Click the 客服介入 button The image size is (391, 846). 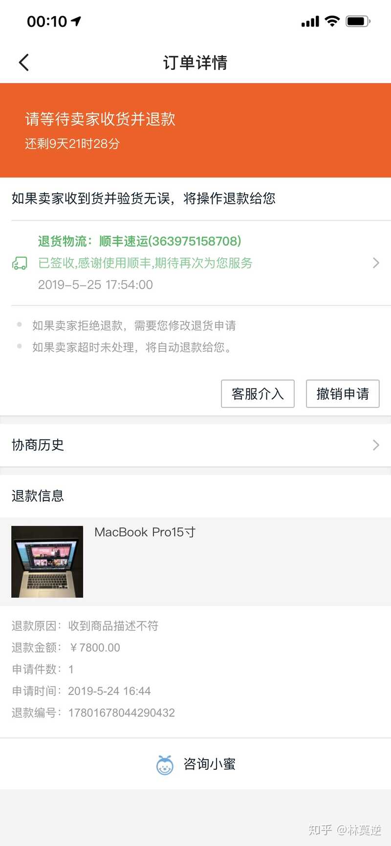pos(258,393)
